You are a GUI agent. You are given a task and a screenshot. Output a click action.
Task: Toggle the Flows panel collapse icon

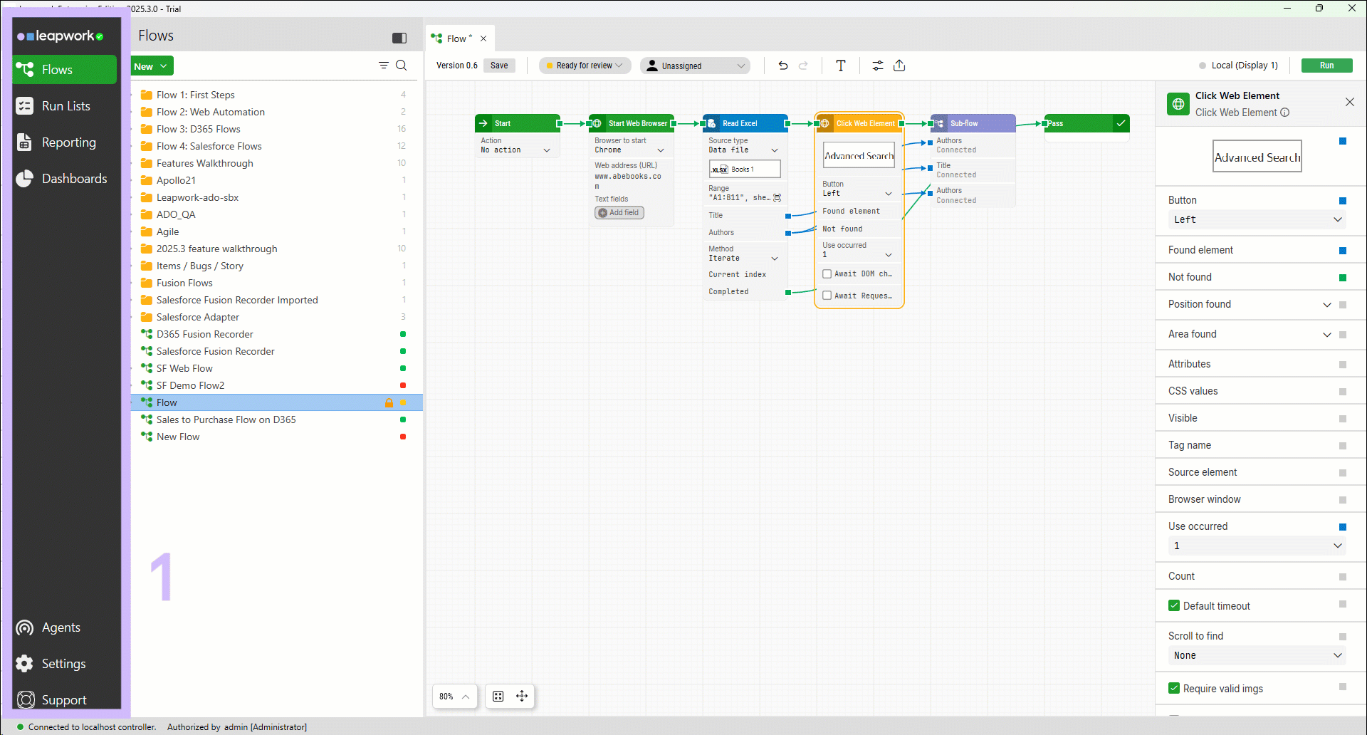(x=399, y=38)
